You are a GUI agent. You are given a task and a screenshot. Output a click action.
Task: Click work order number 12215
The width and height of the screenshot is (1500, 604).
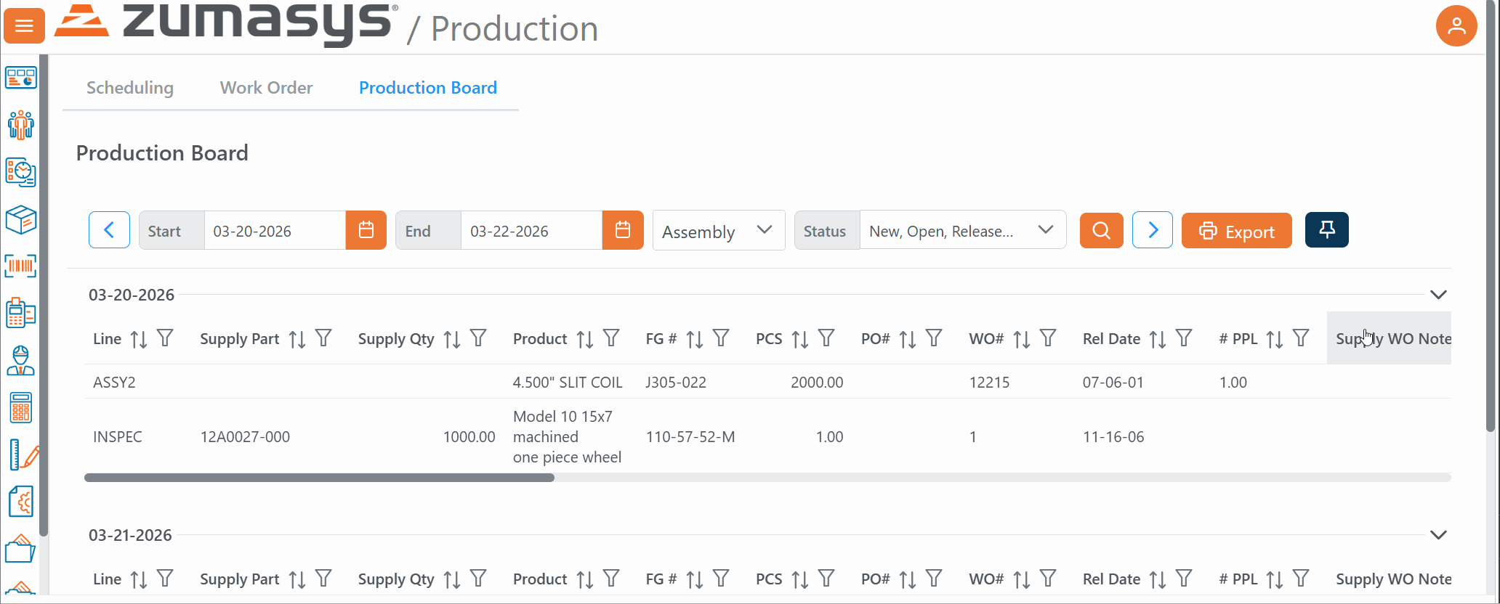tap(989, 382)
